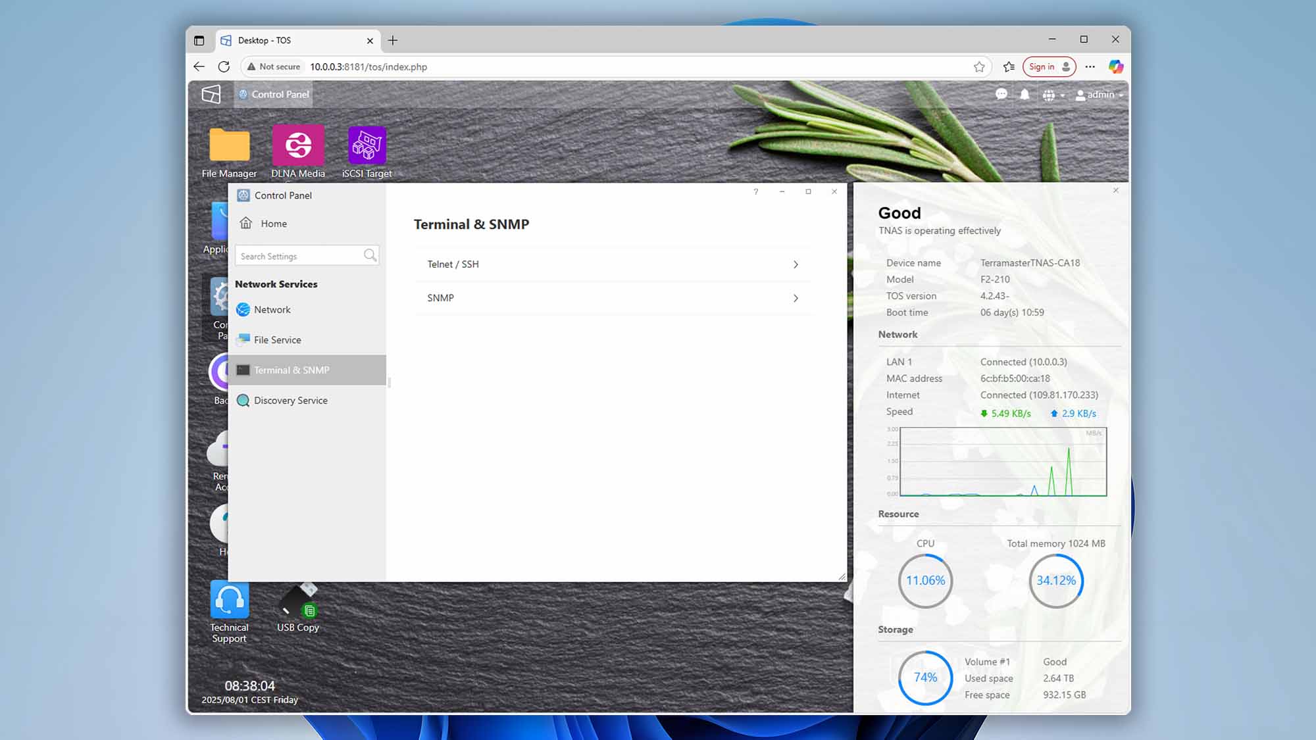
Task: Open the language globe dropdown
Action: pos(1053,95)
